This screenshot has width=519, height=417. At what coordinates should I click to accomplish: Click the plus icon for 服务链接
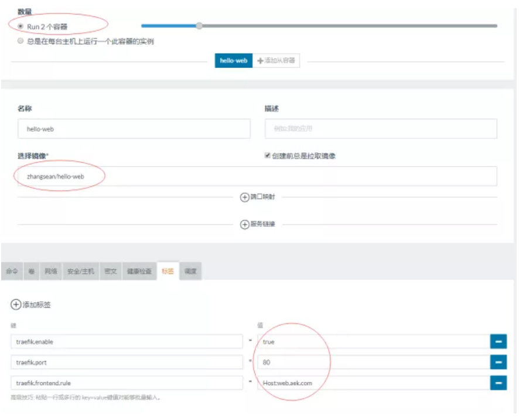(x=245, y=224)
